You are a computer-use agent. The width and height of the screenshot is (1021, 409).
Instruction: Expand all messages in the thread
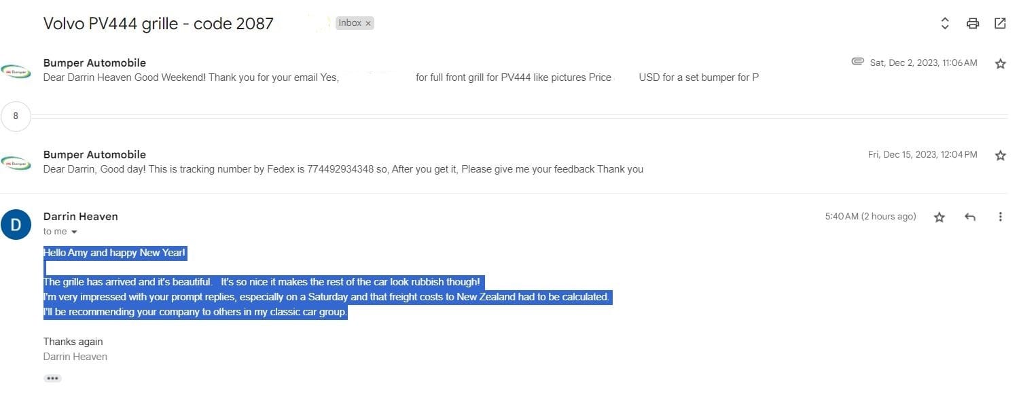[944, 24]
